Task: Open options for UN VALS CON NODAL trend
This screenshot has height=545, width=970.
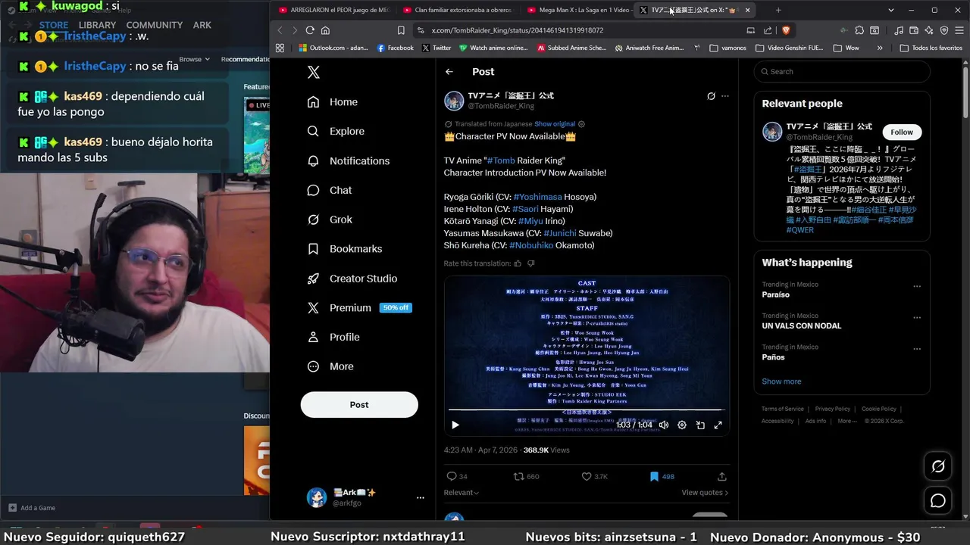Action: coord(917,317)
